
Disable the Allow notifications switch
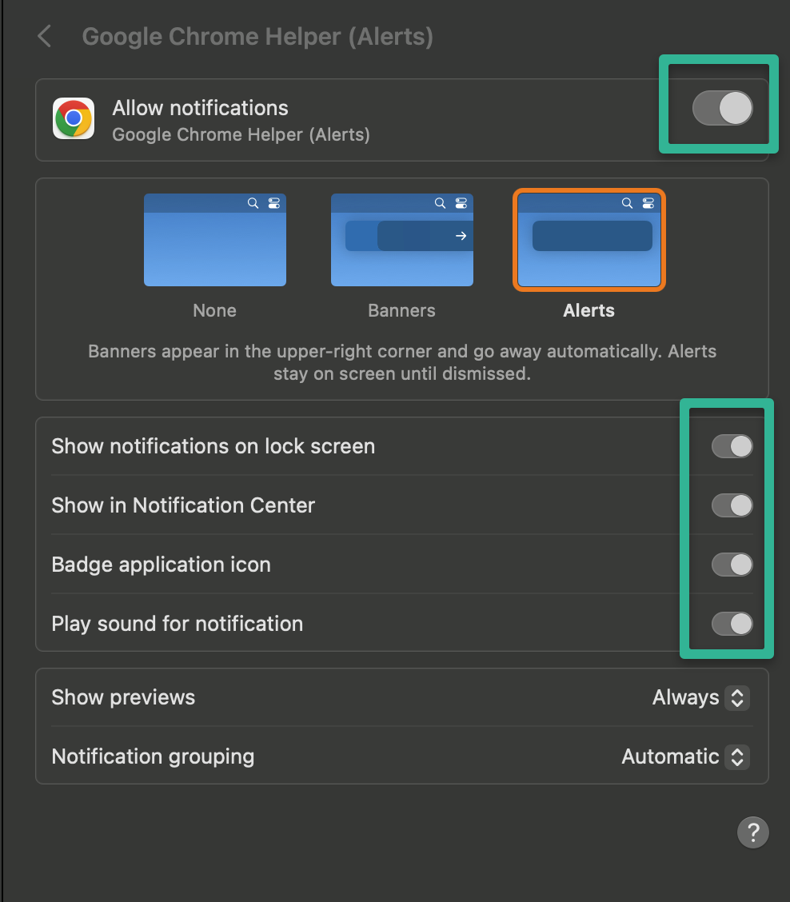coord(722,108)
